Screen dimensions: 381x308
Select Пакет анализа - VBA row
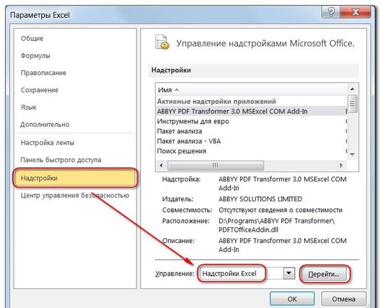pos(251,141)
